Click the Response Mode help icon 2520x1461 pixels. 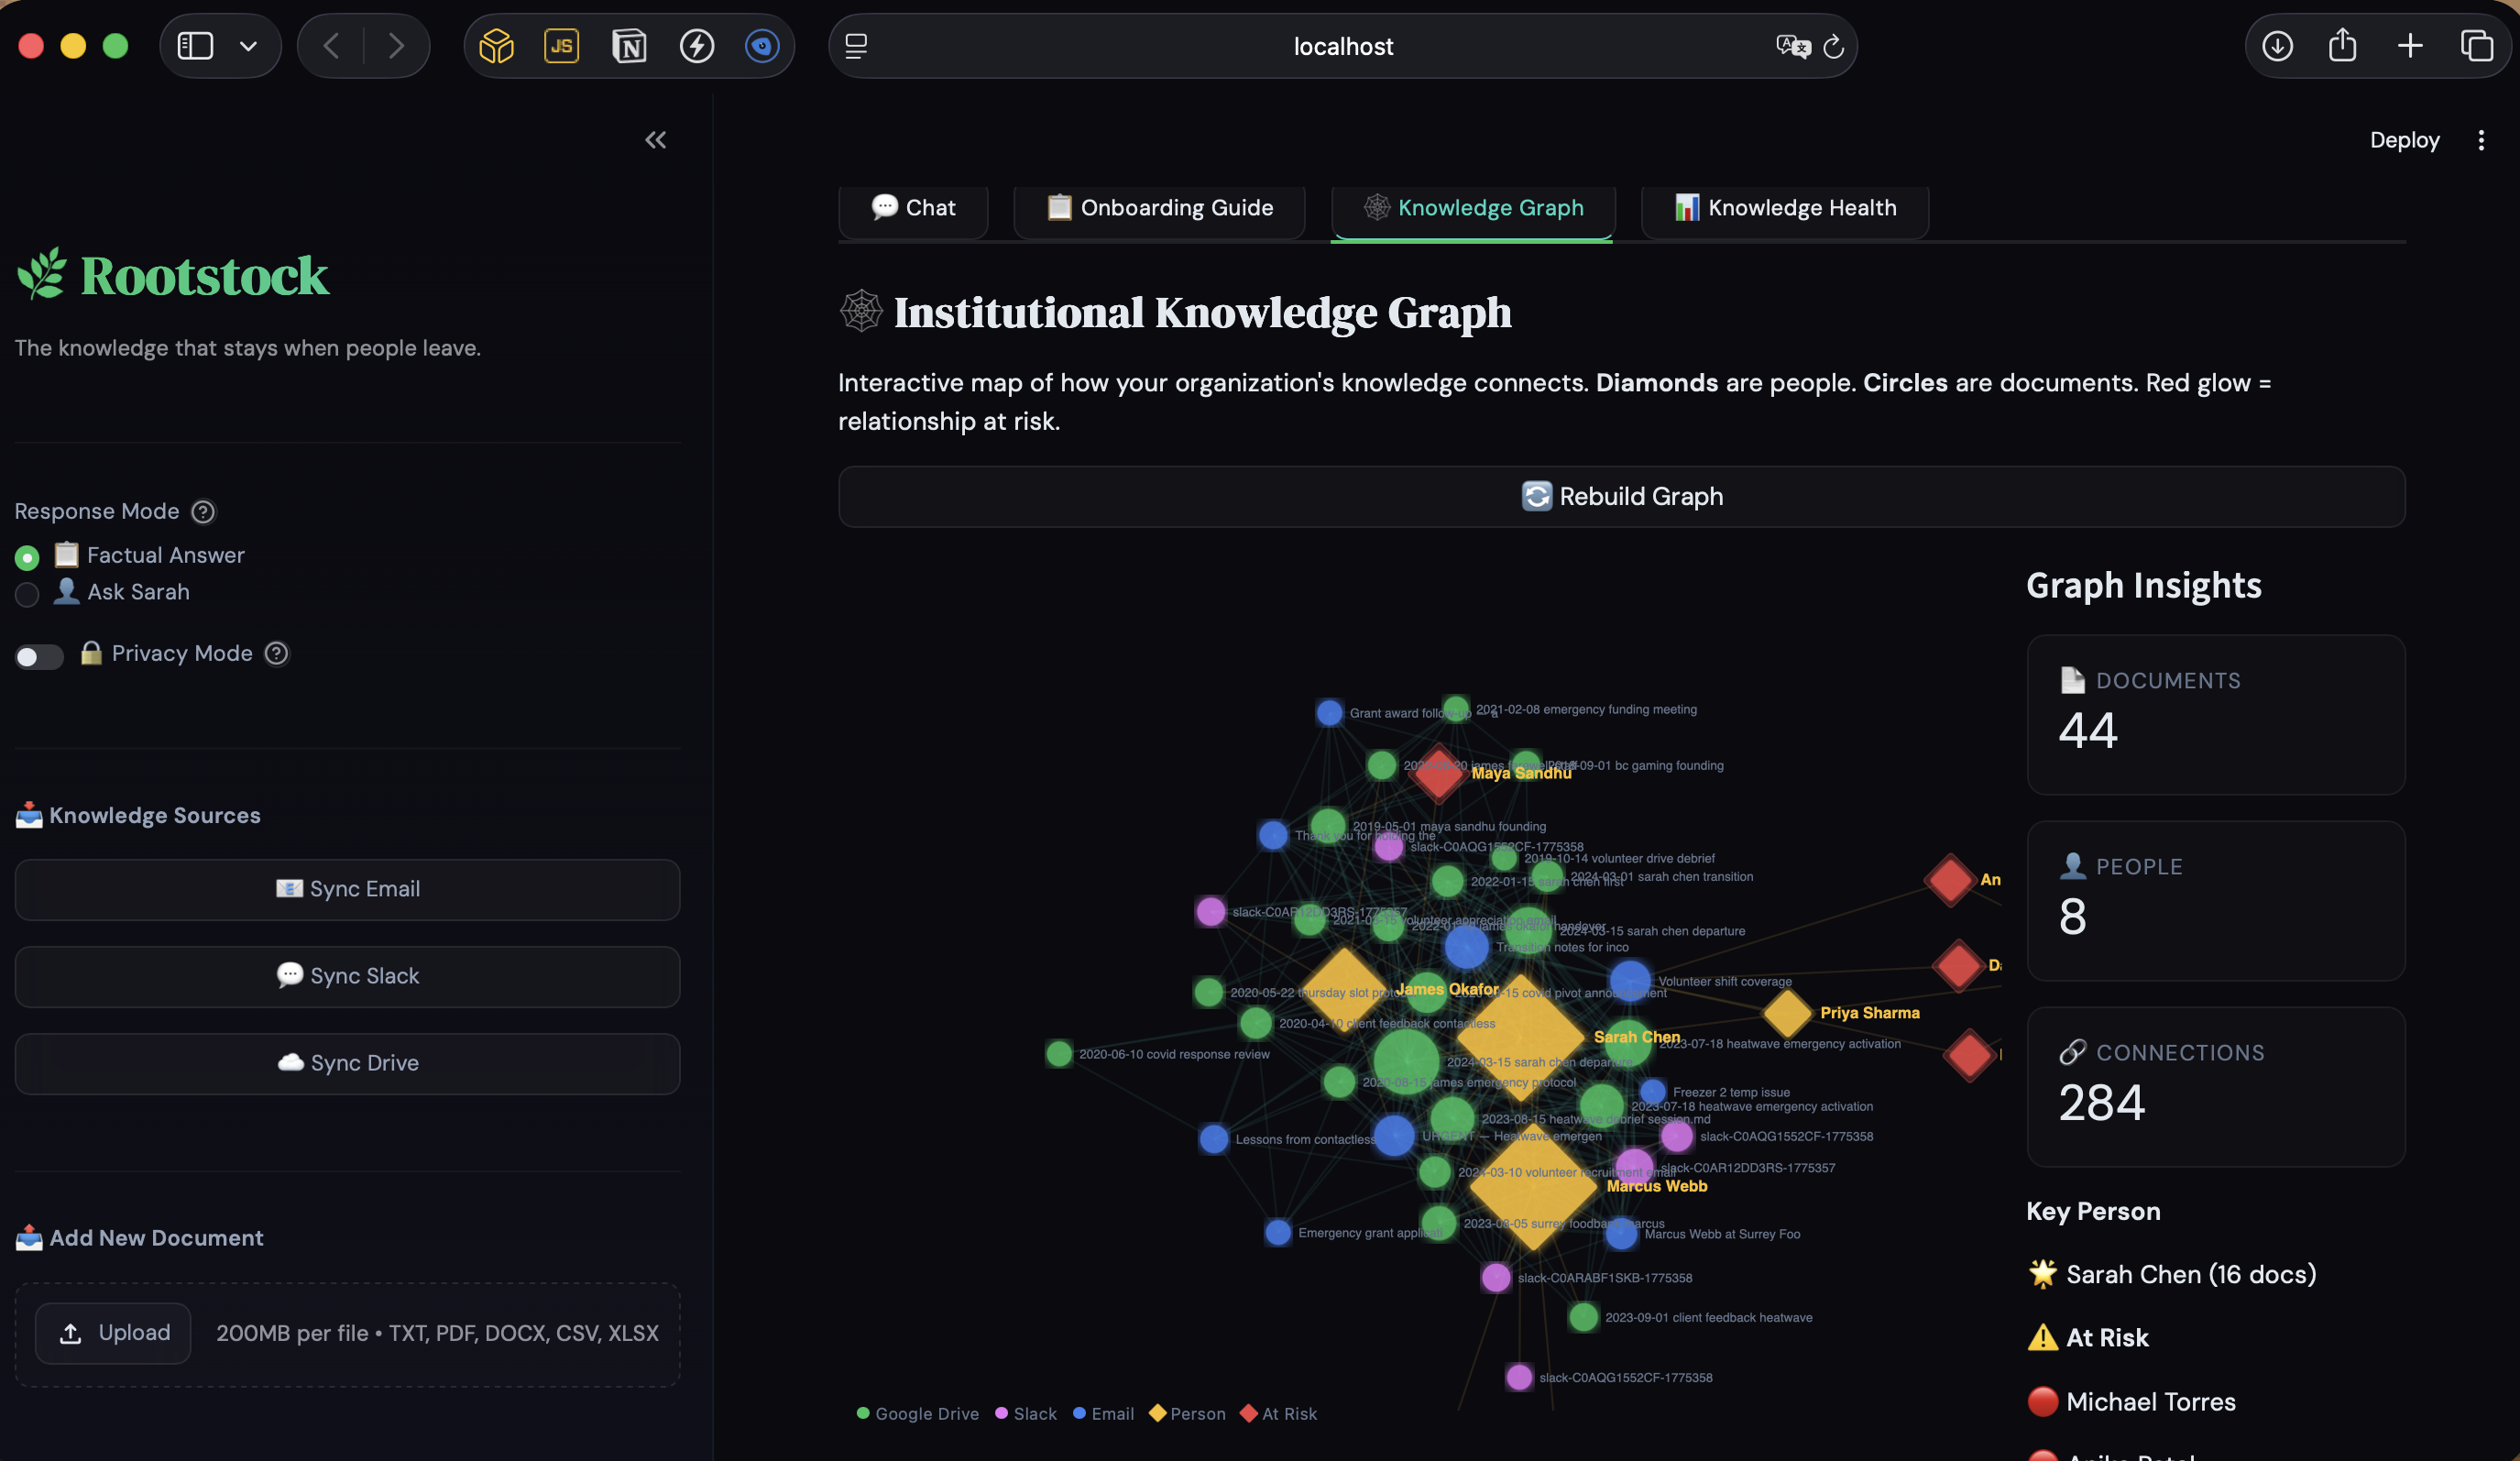tap(203, 512)
